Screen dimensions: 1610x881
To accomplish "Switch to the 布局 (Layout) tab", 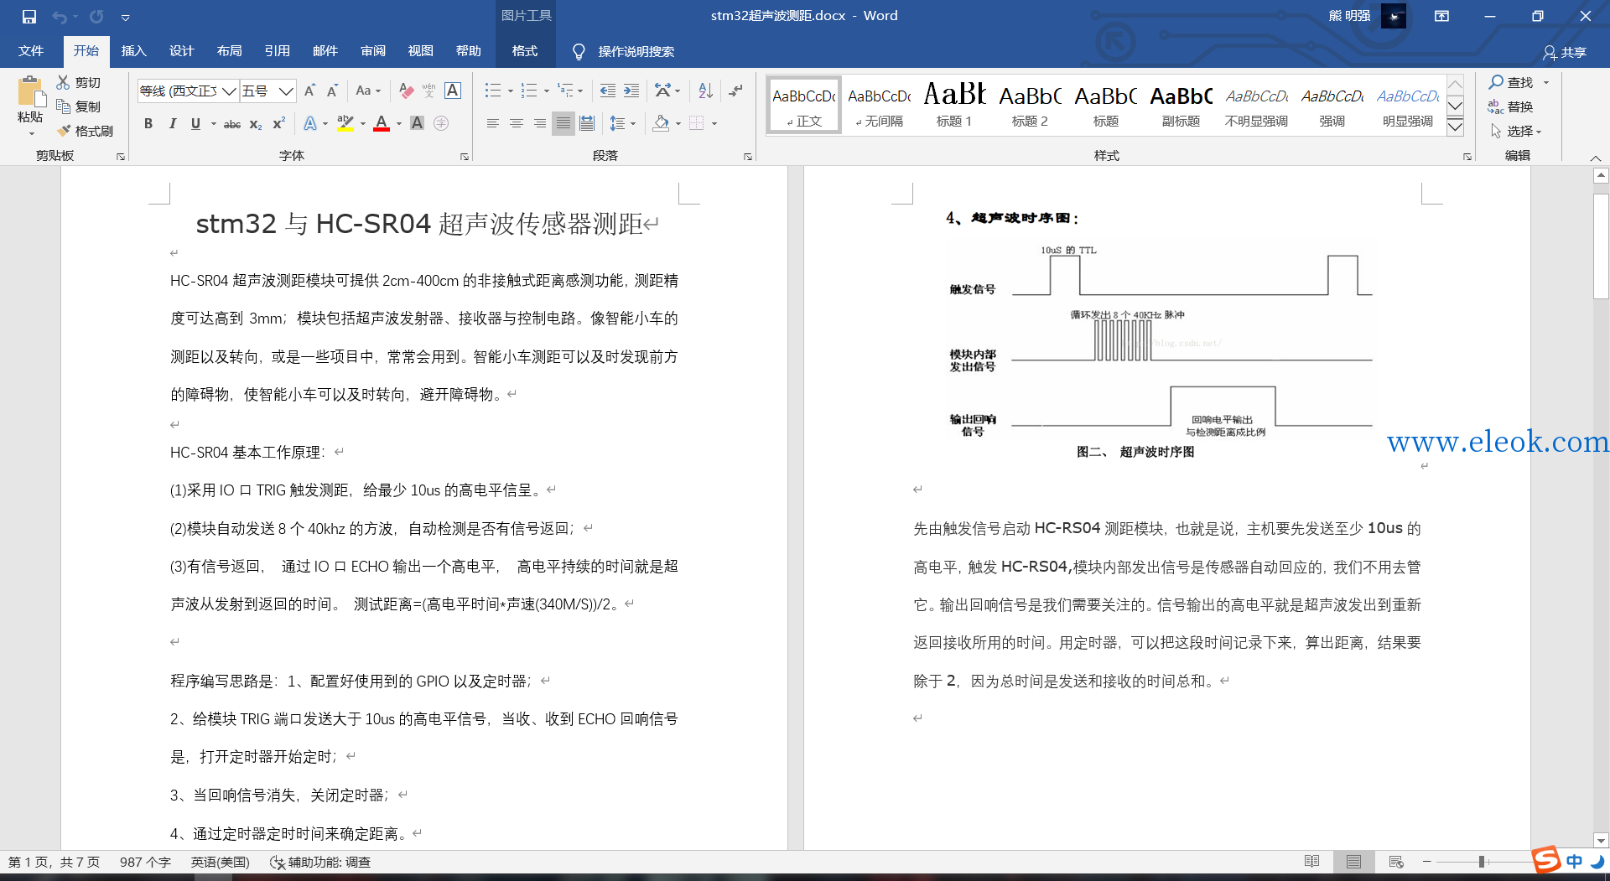I will pos(229,51).
